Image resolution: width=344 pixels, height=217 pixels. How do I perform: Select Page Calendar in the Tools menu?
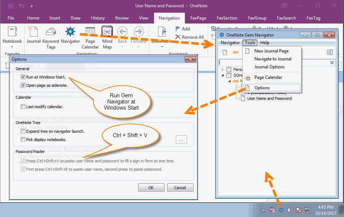pos(272,77)
